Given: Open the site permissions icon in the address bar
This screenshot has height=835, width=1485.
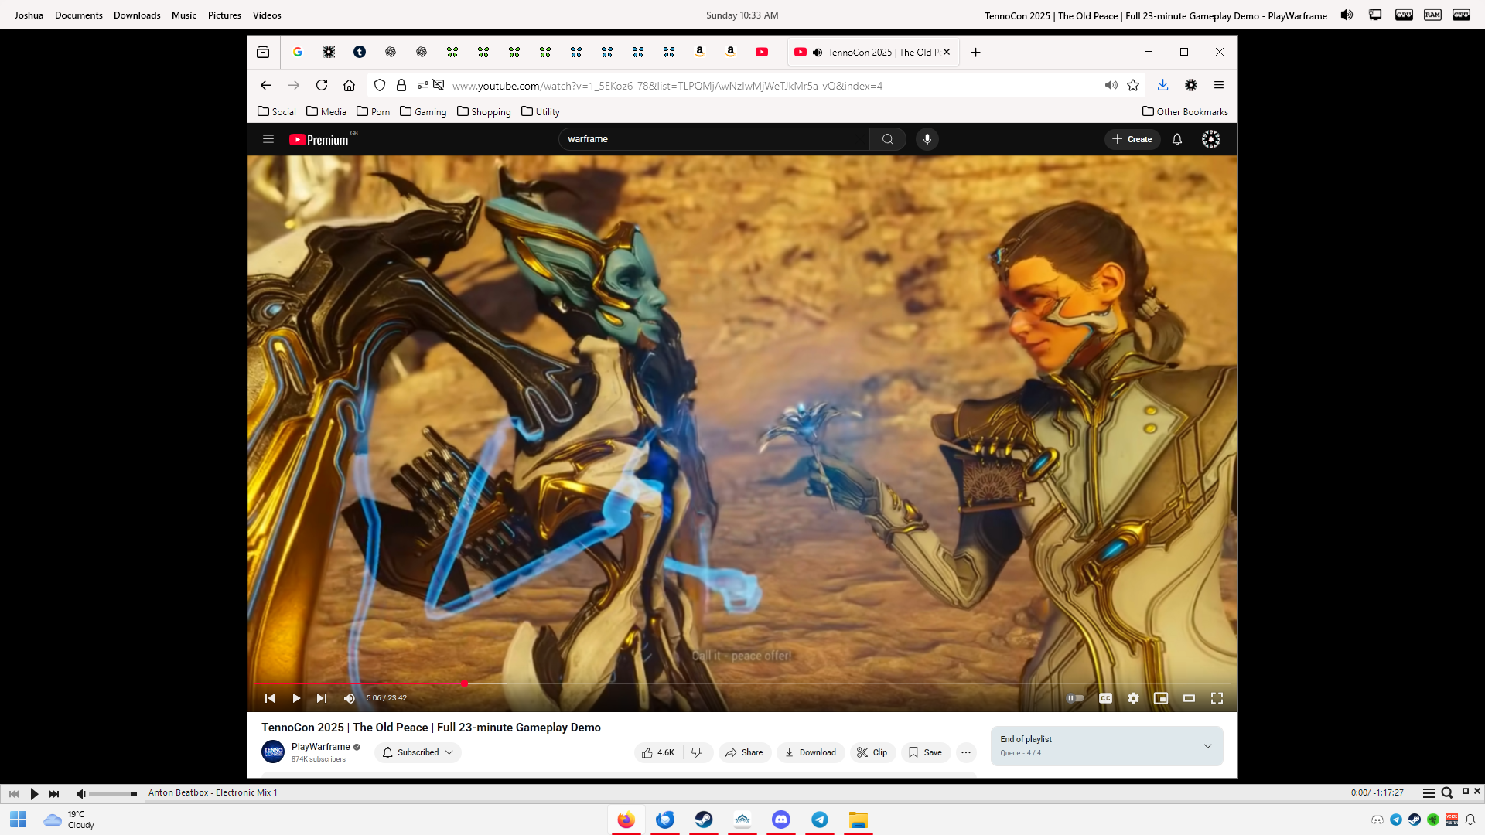Looking at the screenshot, I should (423, 85).
